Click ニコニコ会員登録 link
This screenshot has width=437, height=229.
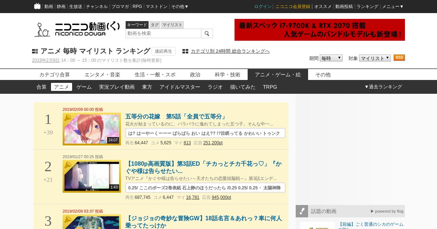coord(293,7)
